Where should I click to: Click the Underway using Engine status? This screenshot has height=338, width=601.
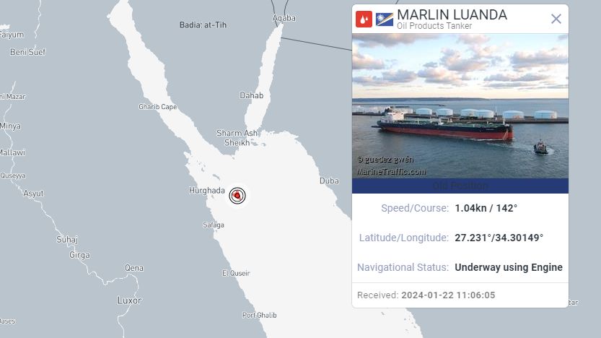[508, 267]
